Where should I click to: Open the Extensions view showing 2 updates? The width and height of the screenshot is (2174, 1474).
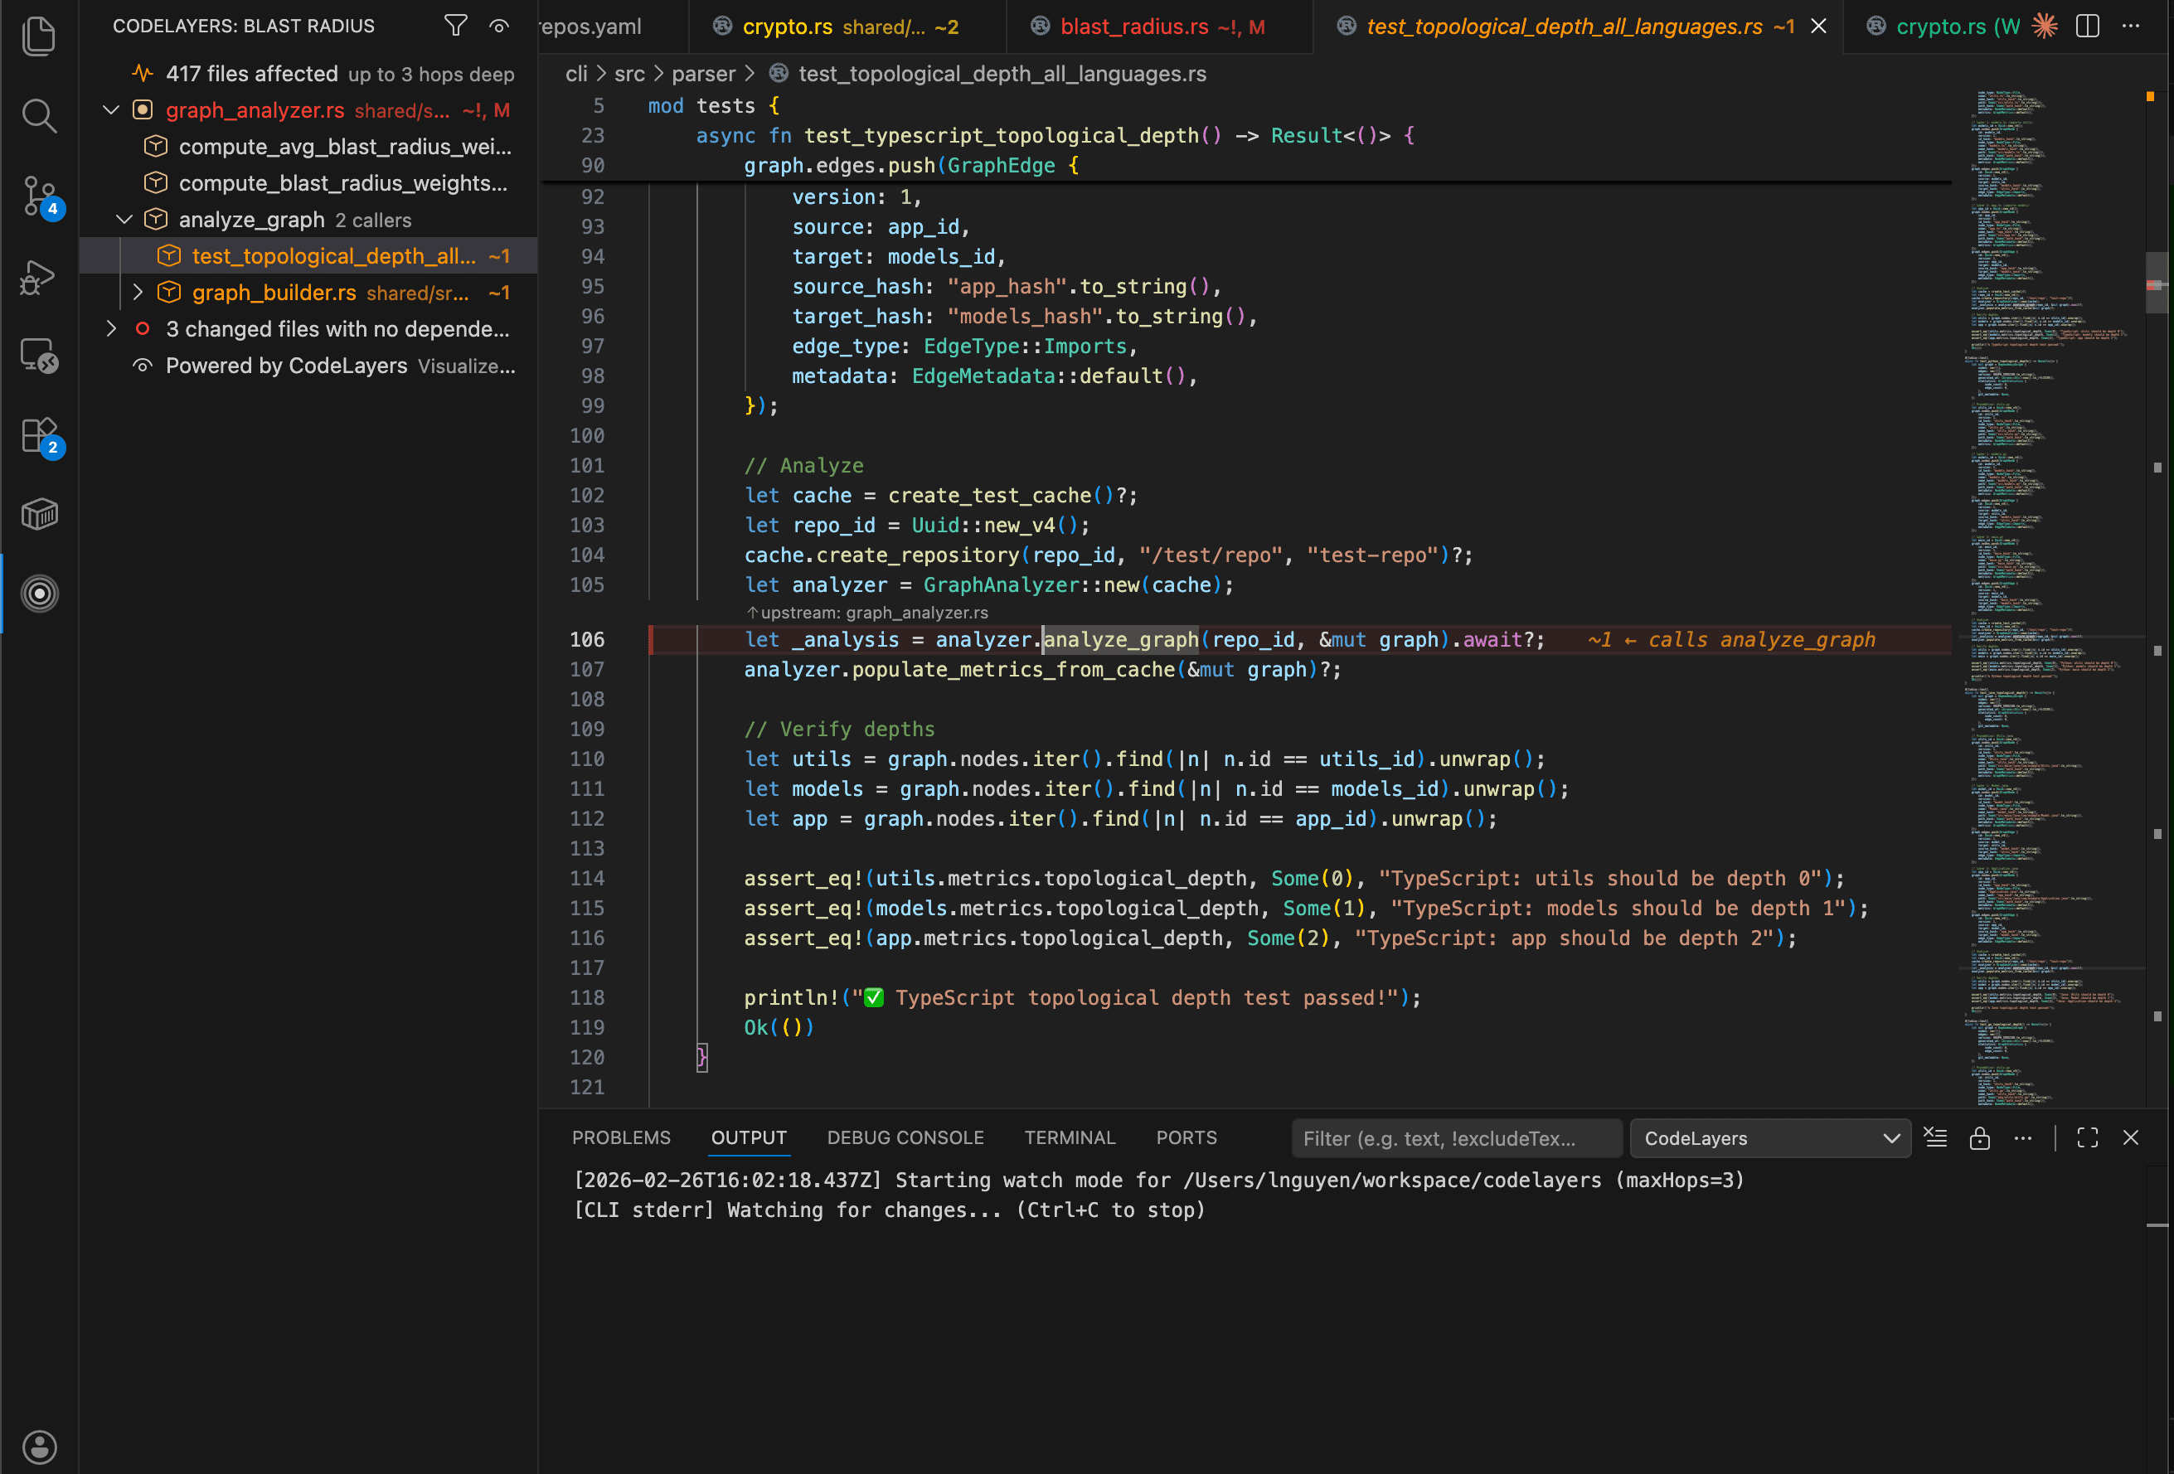(x=39, y=435)
